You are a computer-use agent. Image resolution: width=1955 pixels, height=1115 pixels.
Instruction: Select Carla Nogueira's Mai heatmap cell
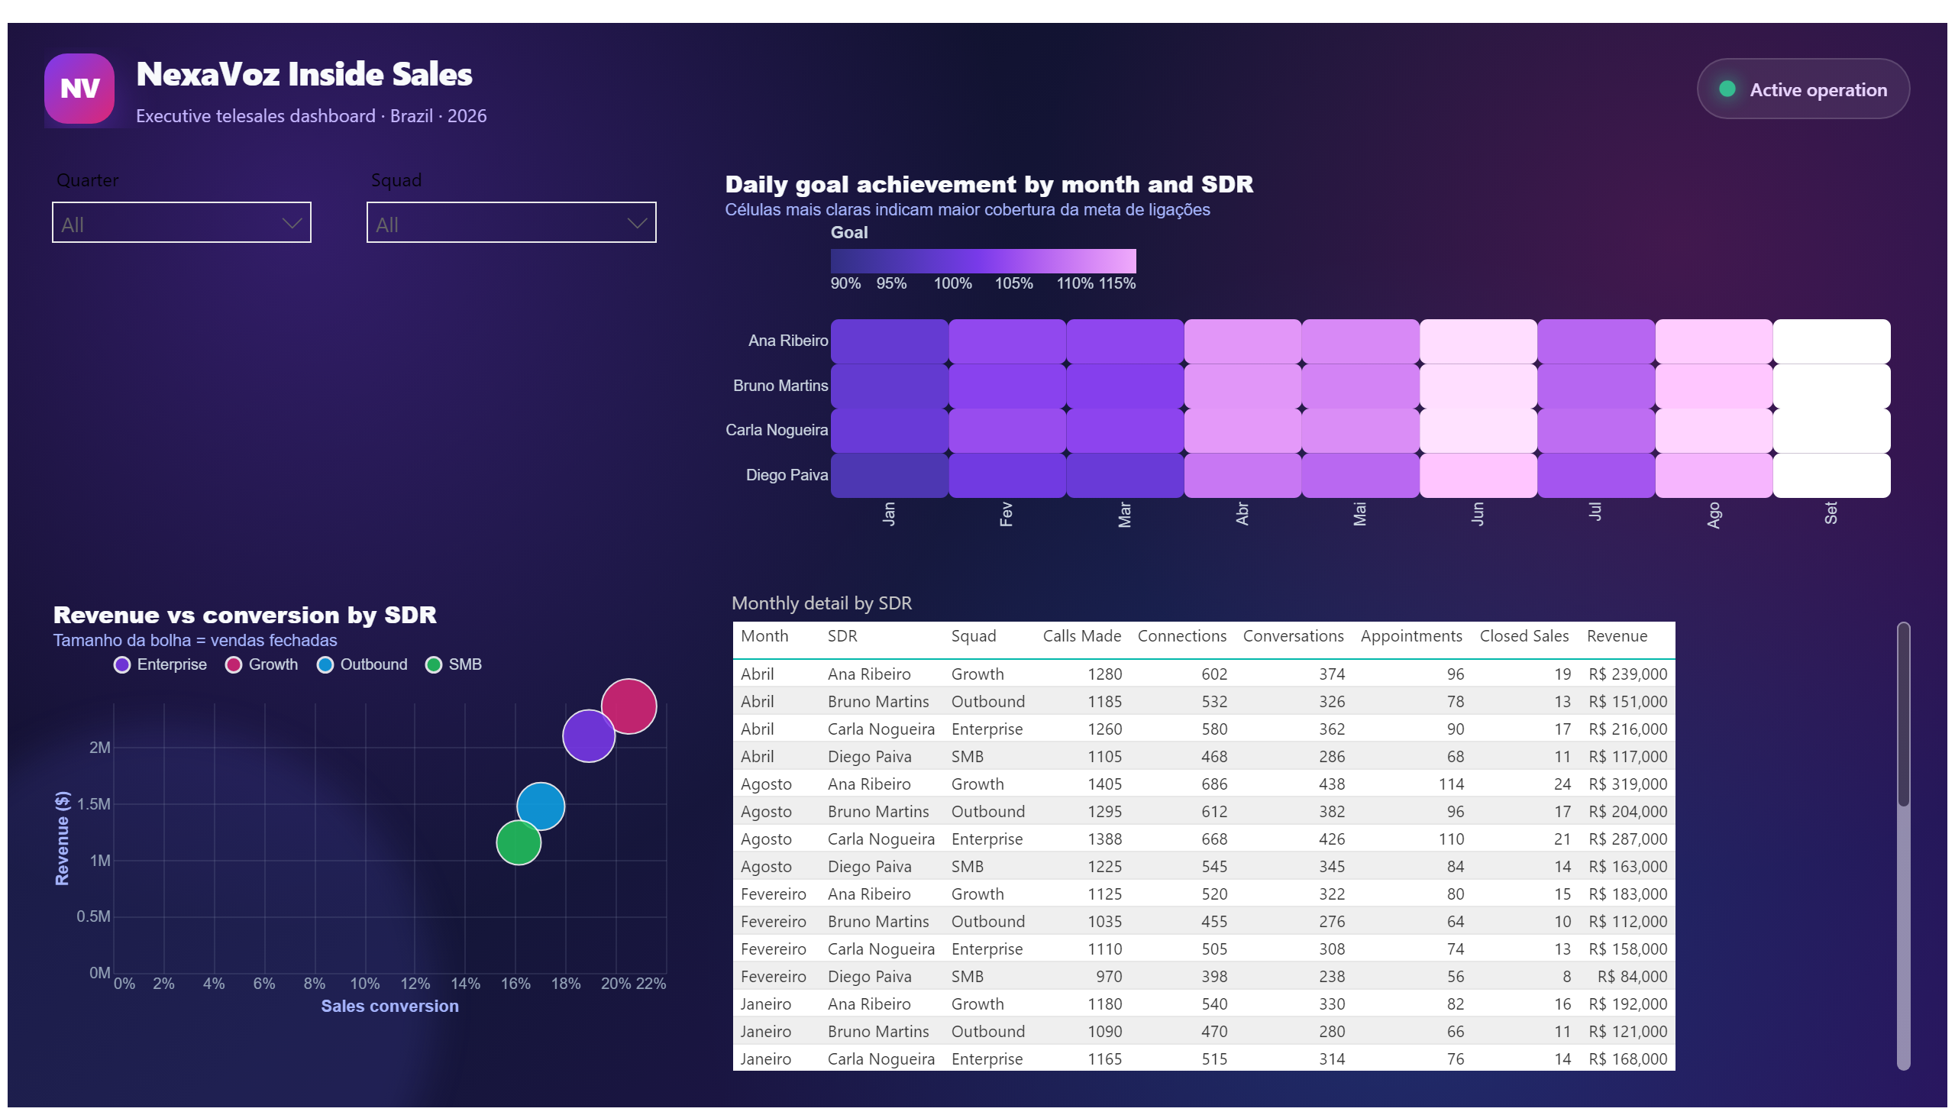1360,431
